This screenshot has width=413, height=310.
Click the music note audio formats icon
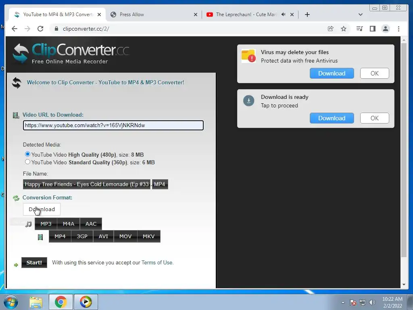[29, 224]
